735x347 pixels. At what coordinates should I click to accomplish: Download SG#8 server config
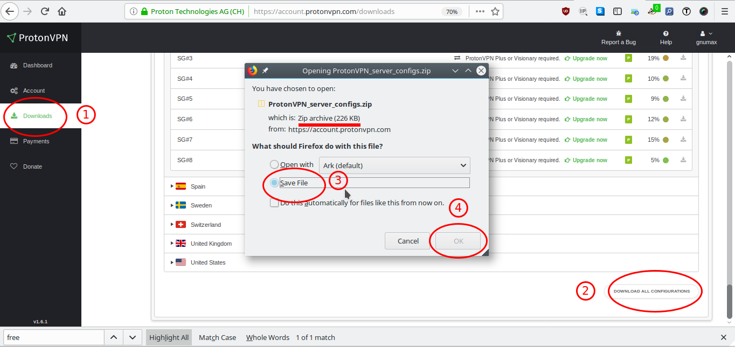(683, 159)
